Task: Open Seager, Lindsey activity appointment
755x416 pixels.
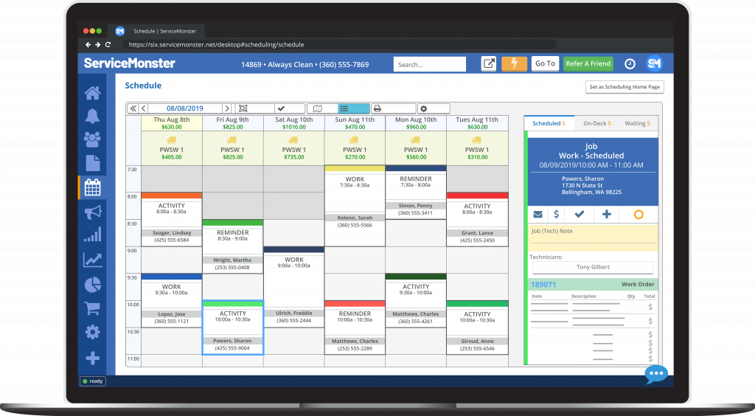Action: click(x=171, y=220)
